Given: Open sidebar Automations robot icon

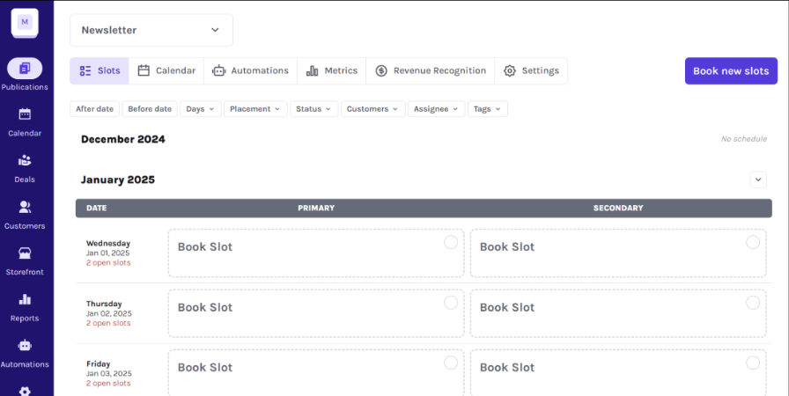Looking at the screenshot, I should point(25,346).
